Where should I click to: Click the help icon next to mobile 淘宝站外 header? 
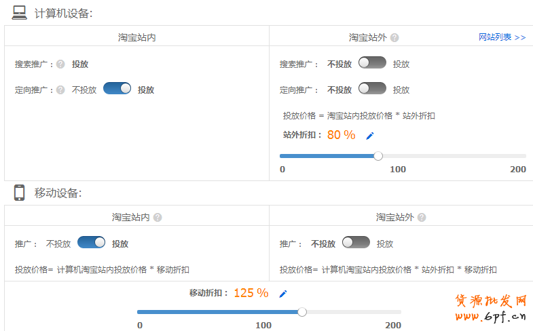click(422, 218)
